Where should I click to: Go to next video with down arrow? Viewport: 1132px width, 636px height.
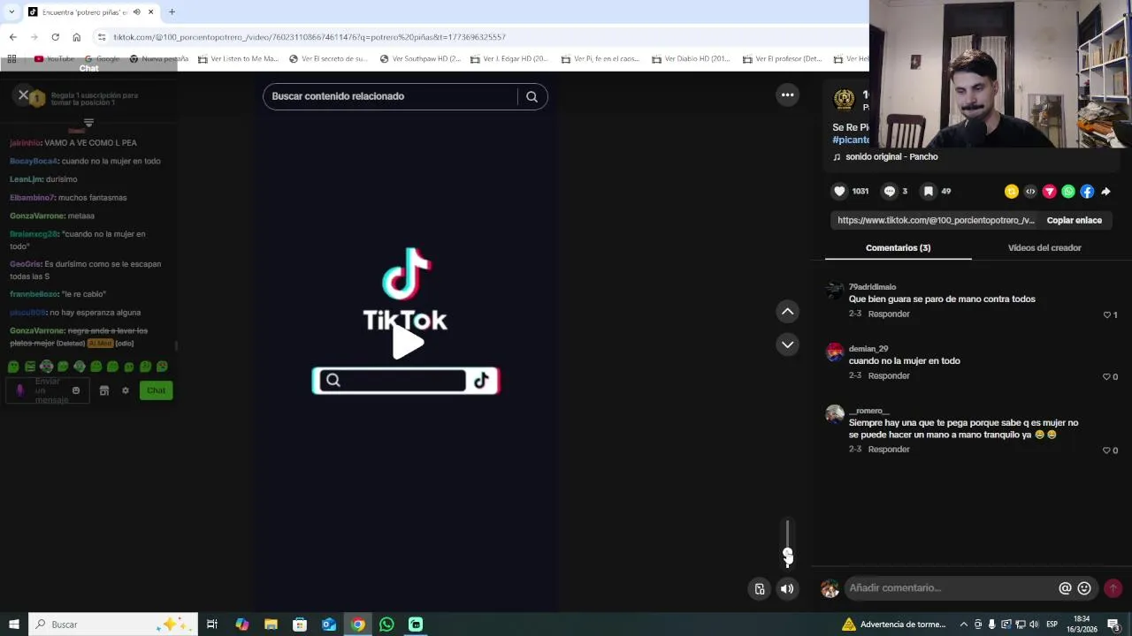(x=787, y=344)
